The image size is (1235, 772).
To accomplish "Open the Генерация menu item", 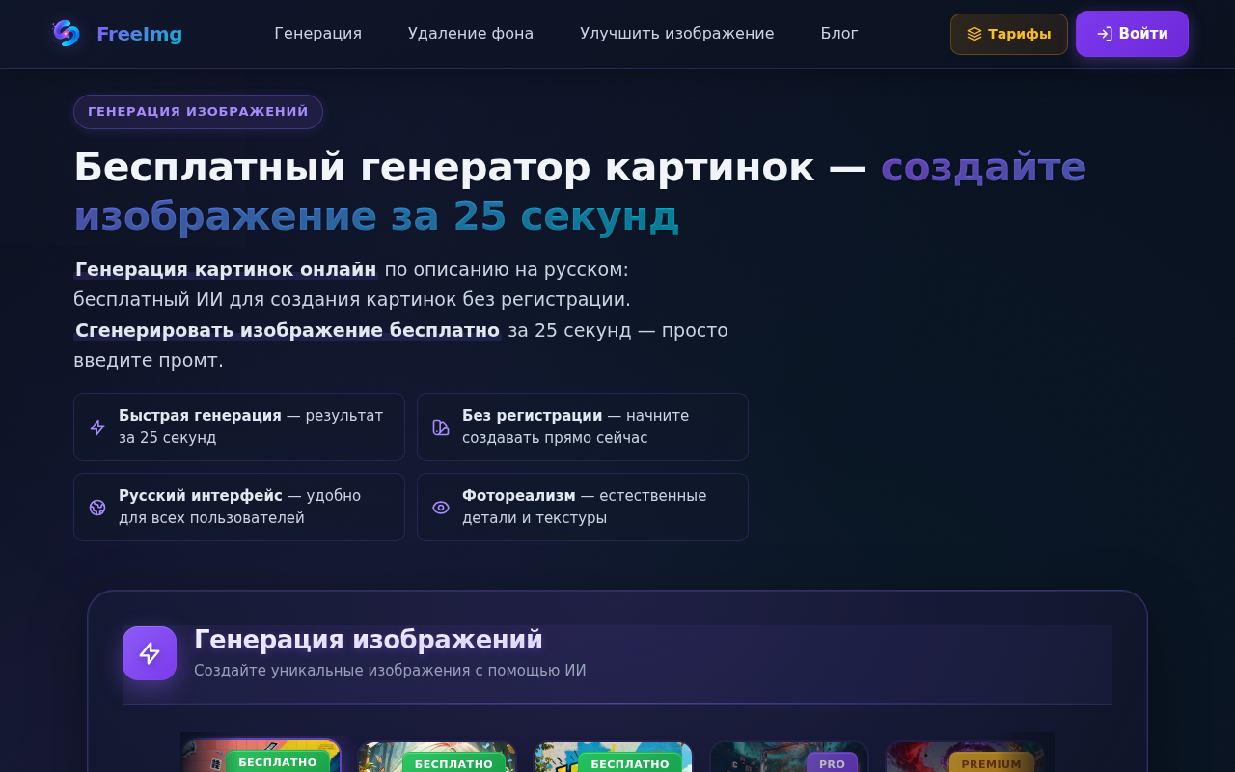I will point(318,34).
